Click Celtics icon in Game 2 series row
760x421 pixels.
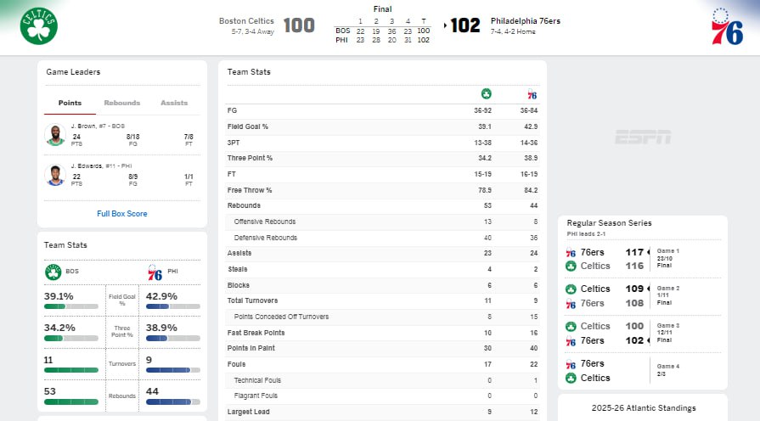tap(571, 289)
